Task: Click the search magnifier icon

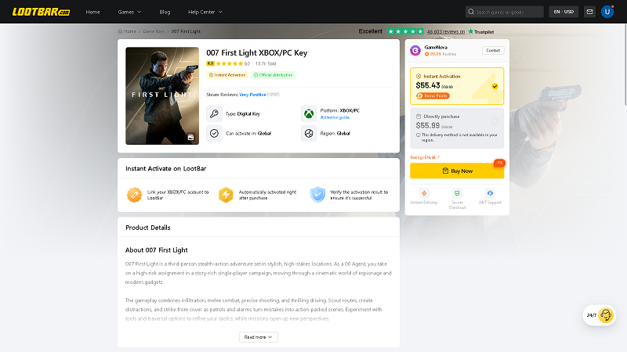Action: tap(471, 12)
